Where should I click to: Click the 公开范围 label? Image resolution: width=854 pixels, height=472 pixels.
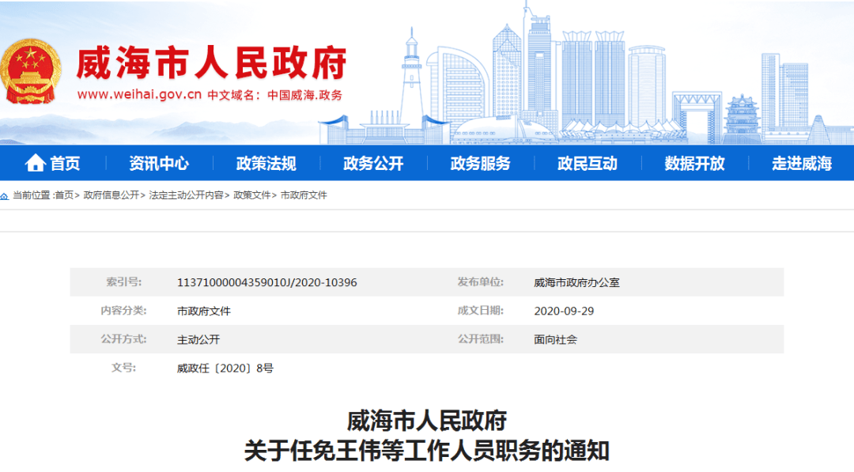[x=481, y=339]
